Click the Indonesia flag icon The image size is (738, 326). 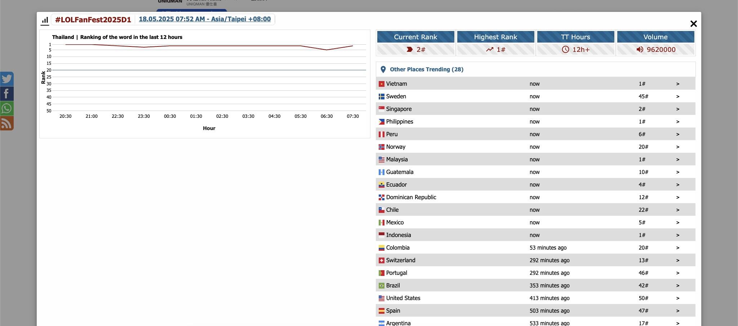[382, 235]
